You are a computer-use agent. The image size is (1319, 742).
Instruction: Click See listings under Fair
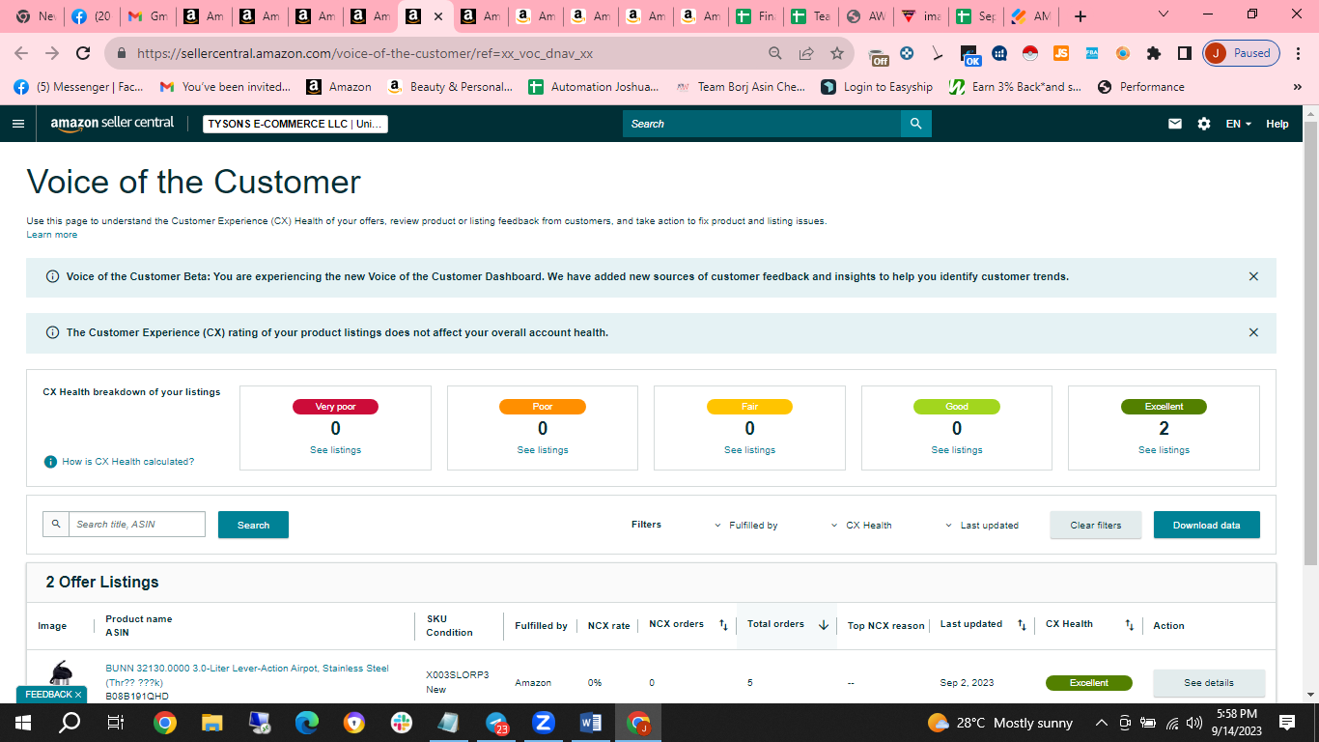750,450
